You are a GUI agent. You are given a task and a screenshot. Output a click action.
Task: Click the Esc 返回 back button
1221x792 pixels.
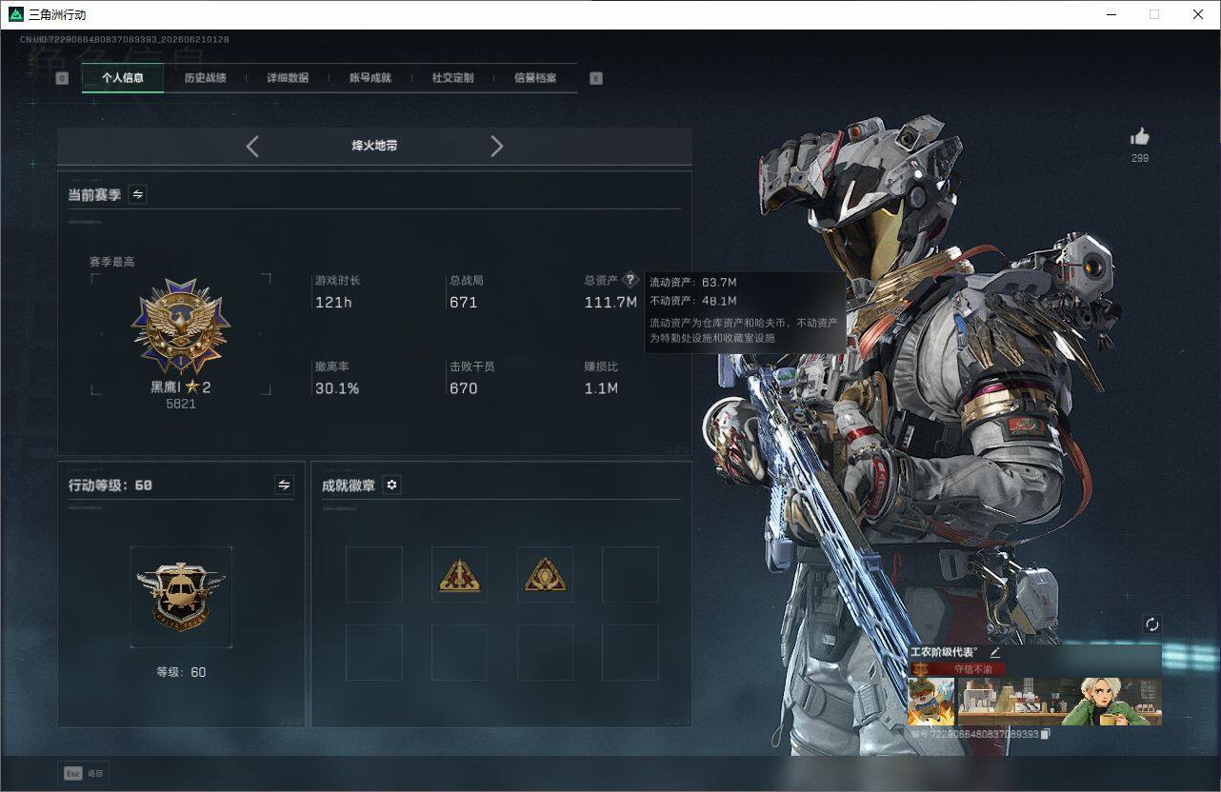click(84, 773)
